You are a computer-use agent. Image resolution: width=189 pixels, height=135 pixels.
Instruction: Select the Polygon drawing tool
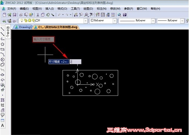3,44
